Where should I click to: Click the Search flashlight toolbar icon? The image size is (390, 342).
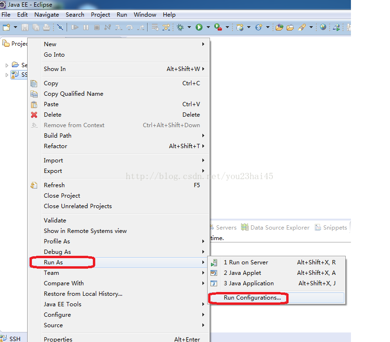(302, 27)
